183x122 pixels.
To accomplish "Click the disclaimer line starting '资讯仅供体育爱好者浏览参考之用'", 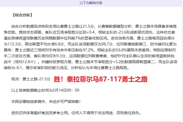I will click(76, 113).
